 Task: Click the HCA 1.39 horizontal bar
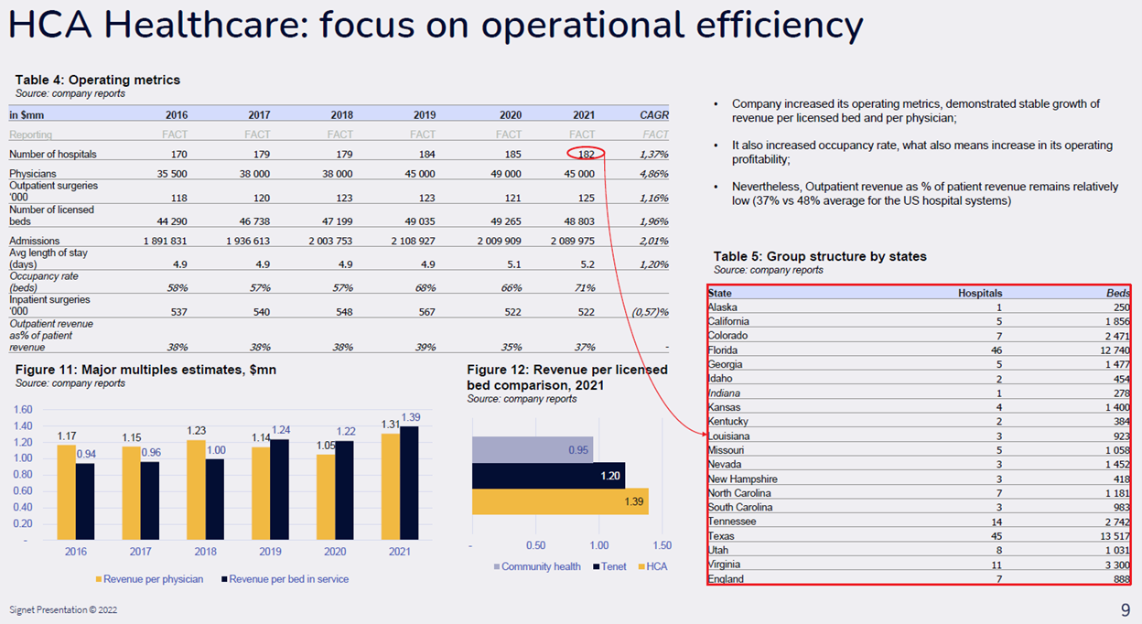coord(558,502)
